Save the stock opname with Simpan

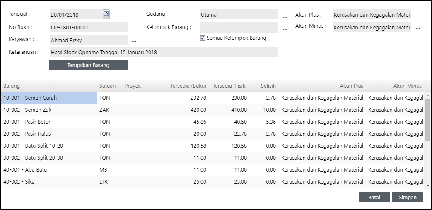(407, 197)
